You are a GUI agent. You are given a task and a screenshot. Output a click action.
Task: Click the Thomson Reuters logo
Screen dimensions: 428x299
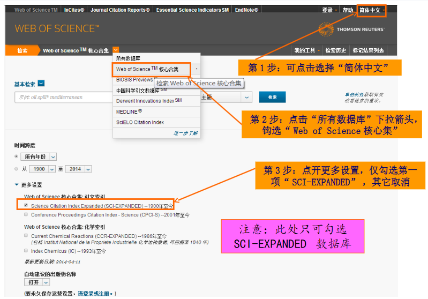pos(351,29)
